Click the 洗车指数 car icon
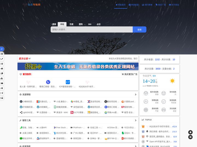 click(x=163, y=110)
